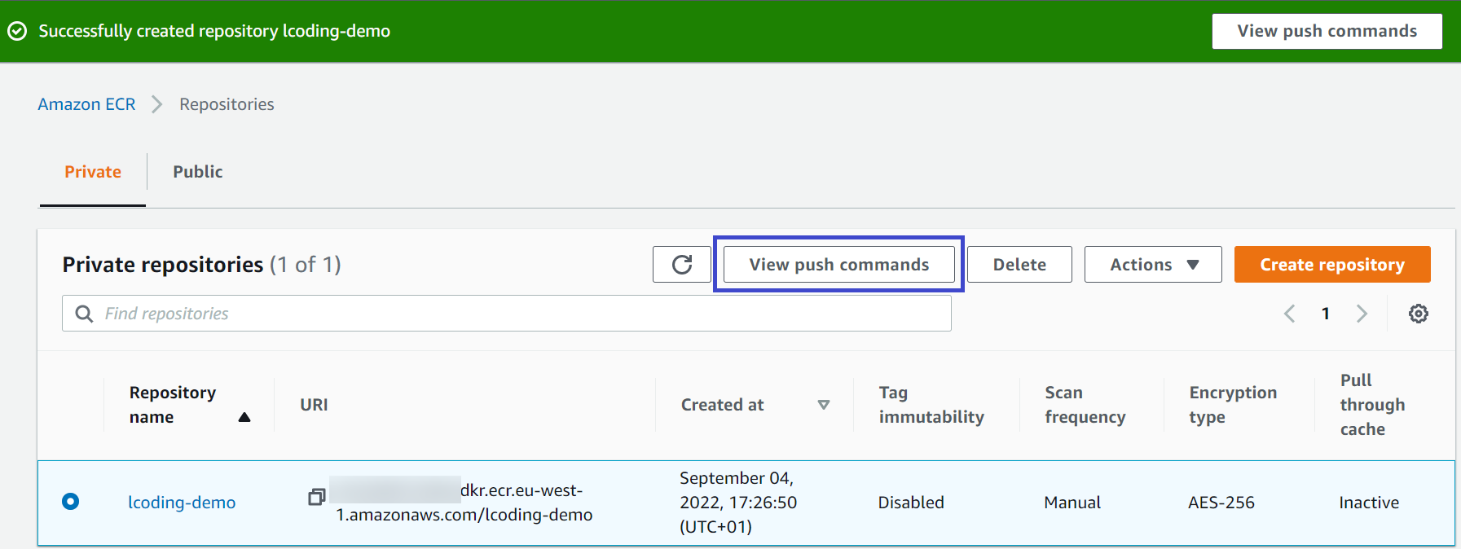Open the Amazon ECR breadcrumb link
Viewport: 1461px width, 549px height.
click(x=86, y=104)
